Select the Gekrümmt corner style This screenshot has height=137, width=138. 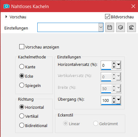point(95,123)
